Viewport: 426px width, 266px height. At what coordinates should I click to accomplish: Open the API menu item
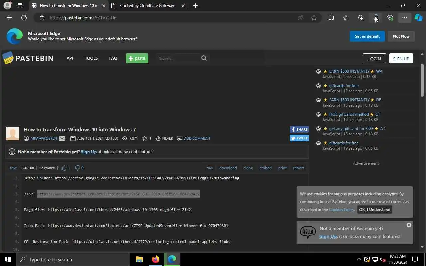[70, 58]
